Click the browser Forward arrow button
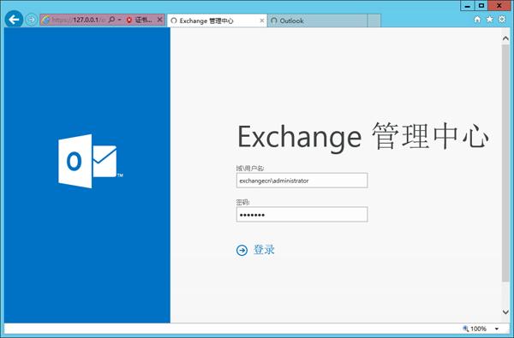The image size is (514, 338). click(x=32, y=20)
